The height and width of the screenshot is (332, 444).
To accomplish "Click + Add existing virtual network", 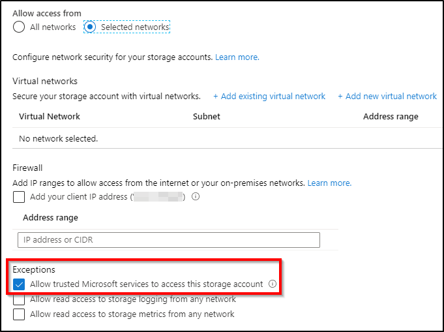I will click(269, 97).
